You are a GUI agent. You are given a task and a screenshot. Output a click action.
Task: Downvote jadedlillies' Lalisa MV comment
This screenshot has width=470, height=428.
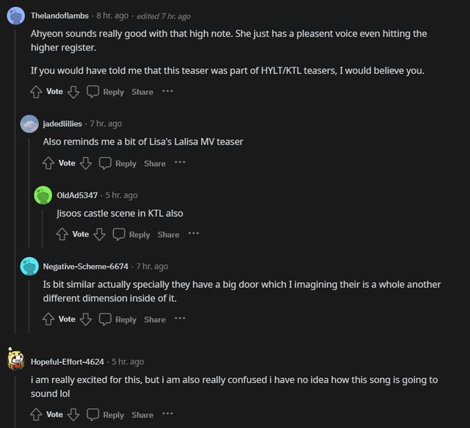[x=85, y=163]
